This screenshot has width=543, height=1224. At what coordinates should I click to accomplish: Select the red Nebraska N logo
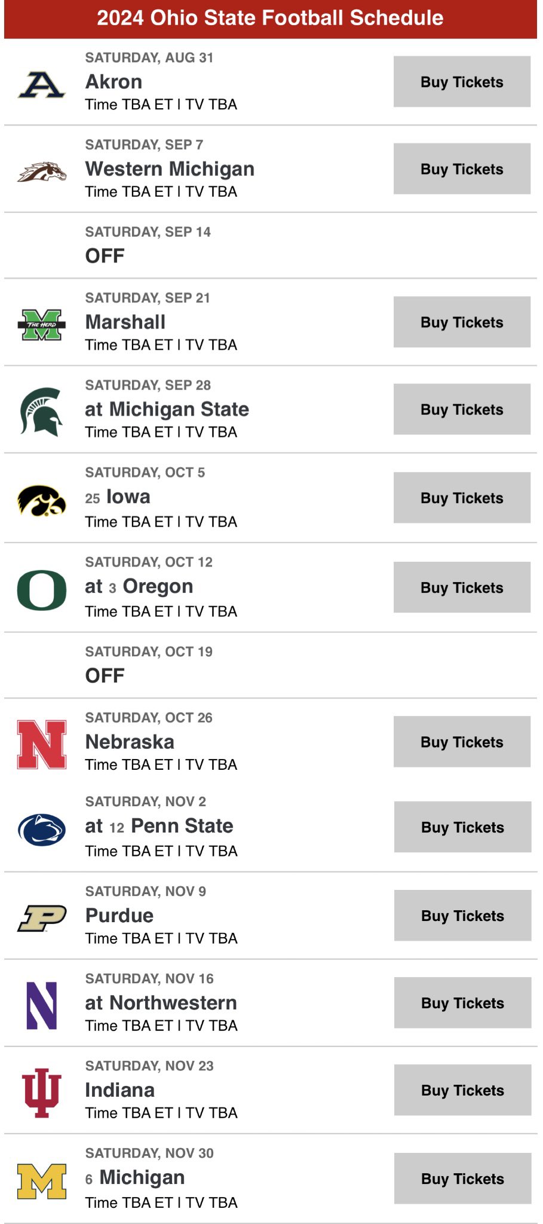click(x=41, y=744)
